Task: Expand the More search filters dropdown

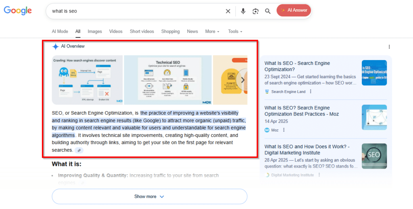Action: pyautogui.click(x=212, y=31)
